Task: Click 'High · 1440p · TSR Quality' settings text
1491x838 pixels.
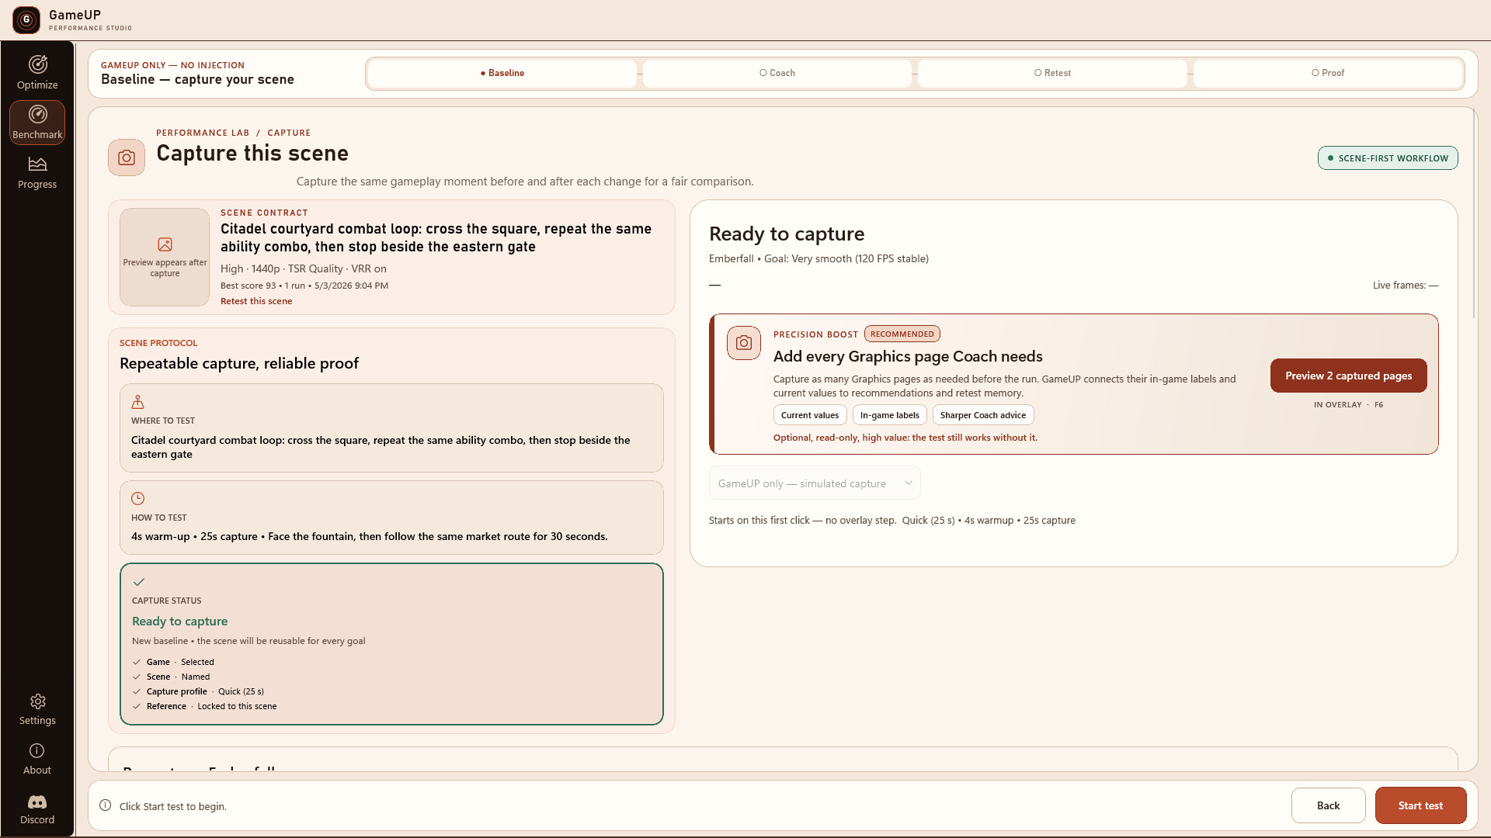Action: 304,268
